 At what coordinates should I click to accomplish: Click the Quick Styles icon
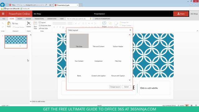tap(116, 23)
